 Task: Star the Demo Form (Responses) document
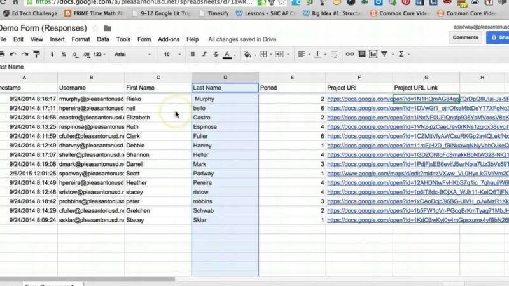click(x=95, y=28)
